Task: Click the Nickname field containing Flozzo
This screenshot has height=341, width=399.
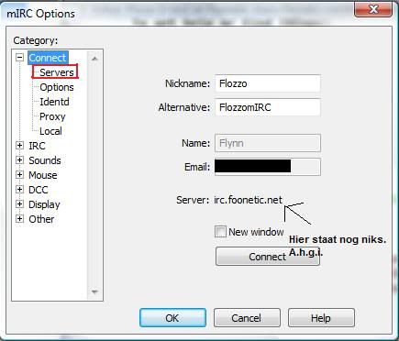Action: [268, 83]
